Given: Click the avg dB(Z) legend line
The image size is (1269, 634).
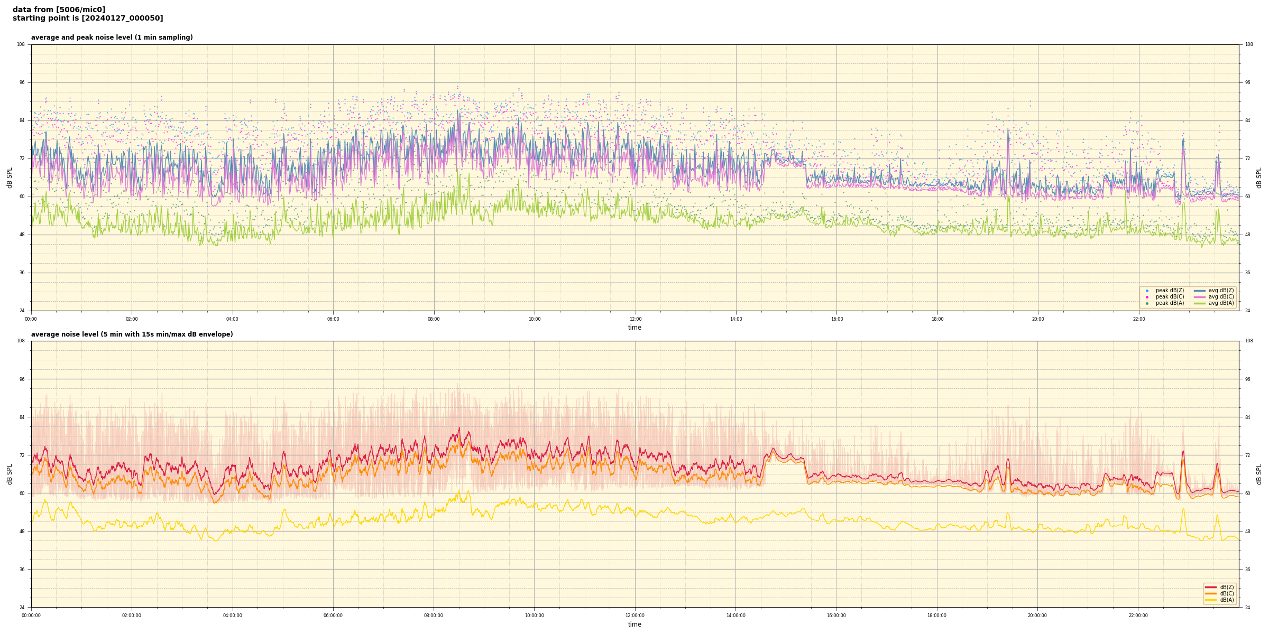Looking at the screenshot, I should [1199, 291].
